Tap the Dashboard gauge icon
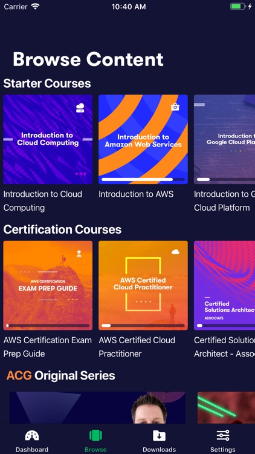255x454 pixels. [x=32, y=435]
